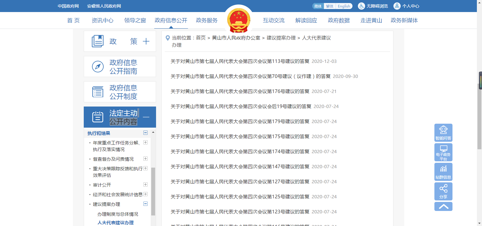
Task: Open the 政务服务 navigation tab
Action: click(x=207, y=20)
